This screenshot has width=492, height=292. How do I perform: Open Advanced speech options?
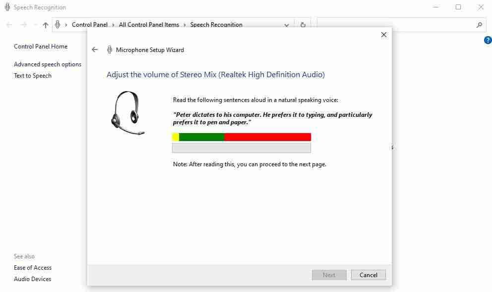[48, 64]
